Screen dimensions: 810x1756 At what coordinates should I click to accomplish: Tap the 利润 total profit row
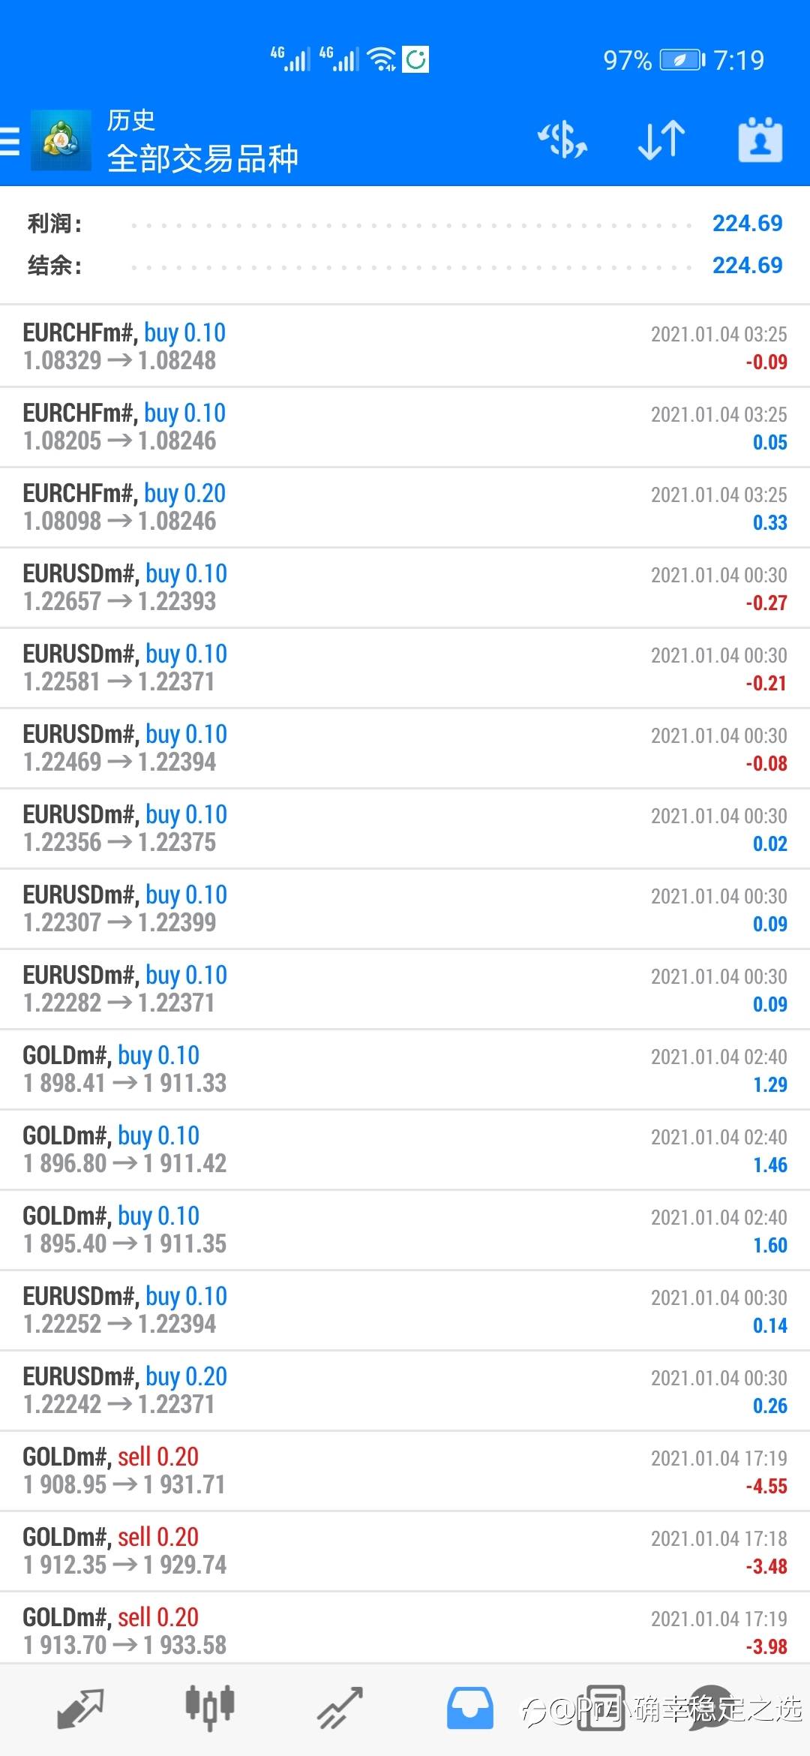pos(405,224)
